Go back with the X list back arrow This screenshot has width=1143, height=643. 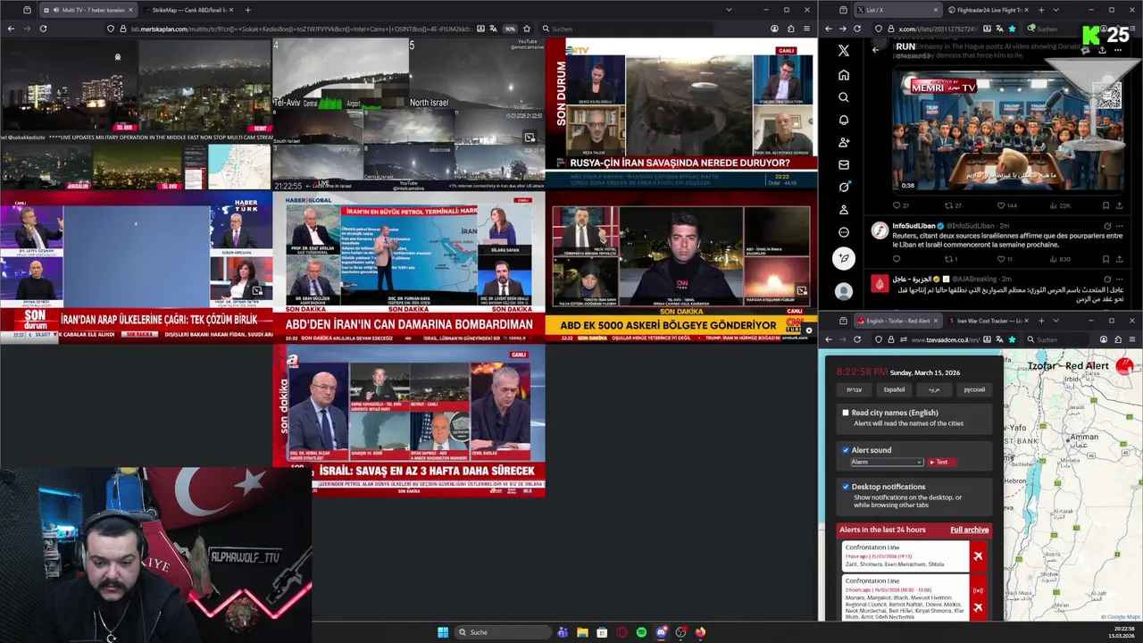click(875, 50)
